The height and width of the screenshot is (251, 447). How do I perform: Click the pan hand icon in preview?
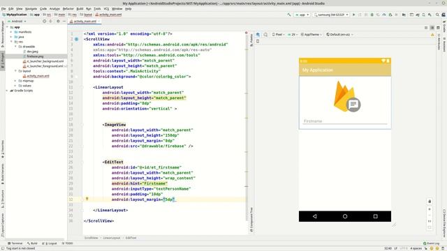[x=430, y=201]
